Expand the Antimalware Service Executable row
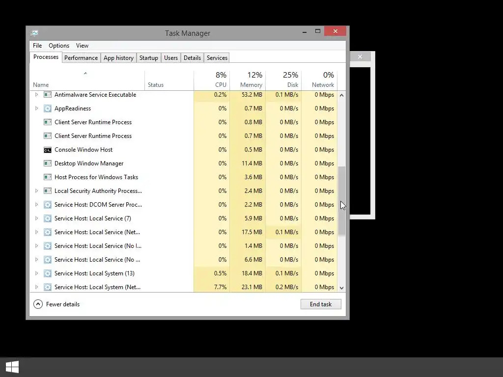The width and height of the screenshot is (503, 377). pyautogui.click(x=36, y=95)
